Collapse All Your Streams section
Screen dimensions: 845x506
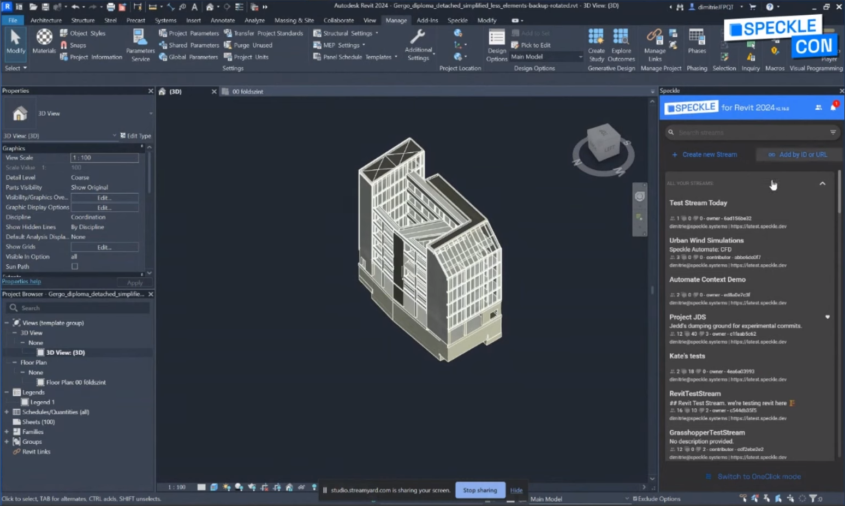coord(822,183)
